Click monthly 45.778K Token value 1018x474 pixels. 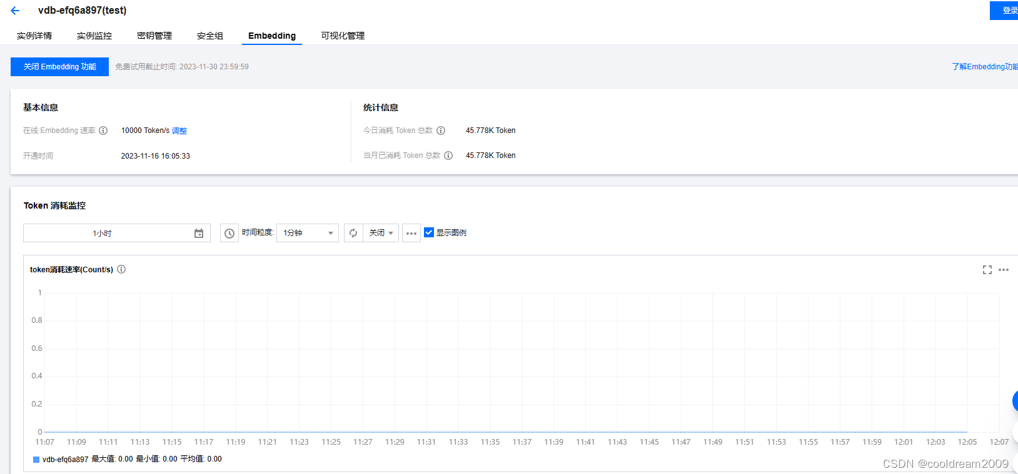[491, 156]
